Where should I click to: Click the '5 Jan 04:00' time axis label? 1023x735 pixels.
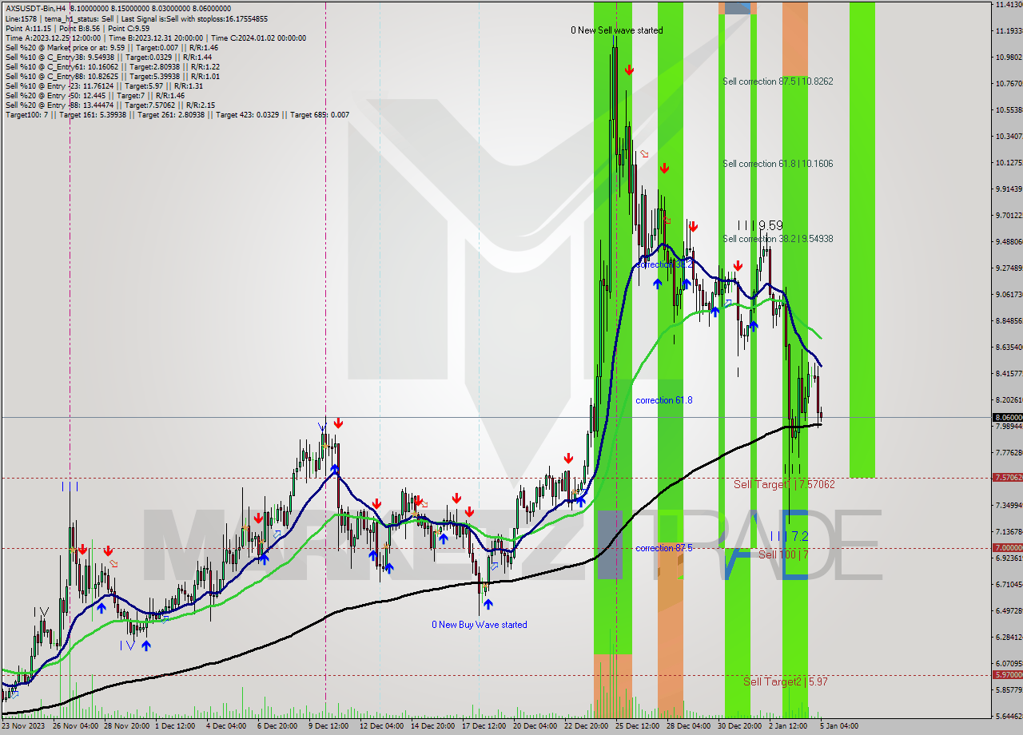[x=839, y=726]
